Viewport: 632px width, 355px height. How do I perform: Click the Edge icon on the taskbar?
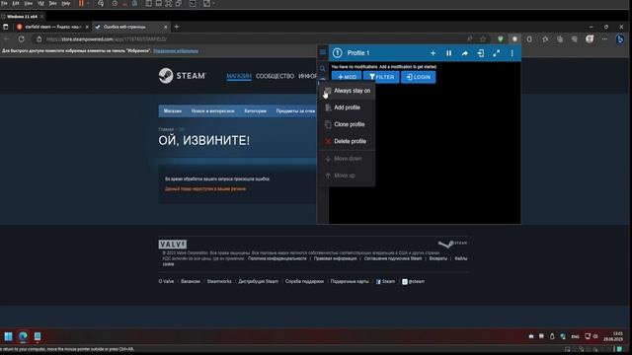click(23, 336)
